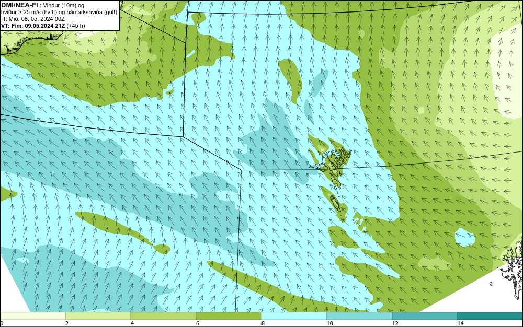Image resolution: width=523 pixels, height=327 pixels.
Task: Click the 4–6 m/s legend color segment
Action: click(163, 316)
